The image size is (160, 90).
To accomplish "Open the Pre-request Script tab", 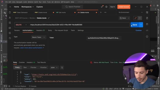I will (61, 30).
